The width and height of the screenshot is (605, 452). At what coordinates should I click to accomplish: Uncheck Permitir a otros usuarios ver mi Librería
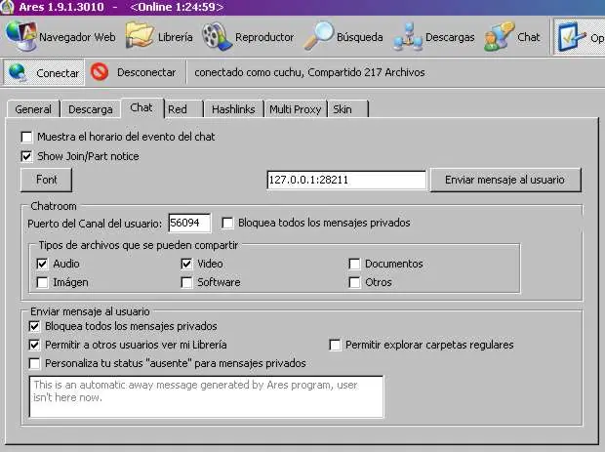34,345
